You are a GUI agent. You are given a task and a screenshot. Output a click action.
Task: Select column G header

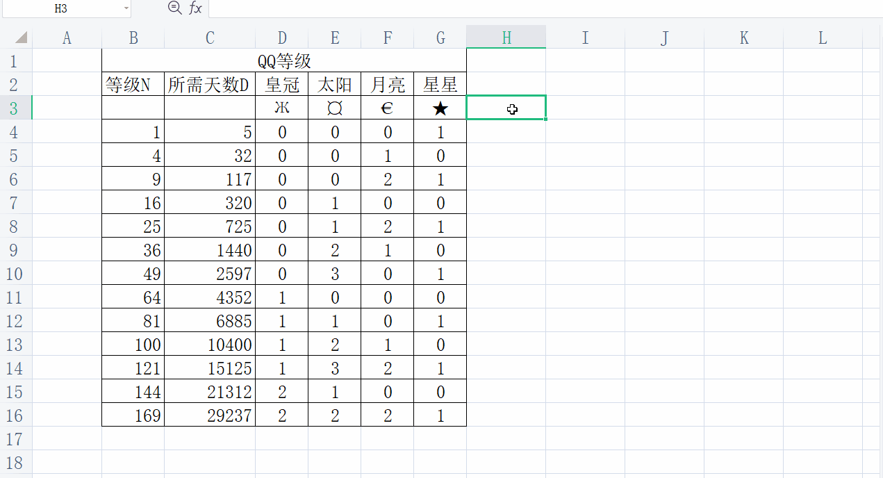coord(440,38)
